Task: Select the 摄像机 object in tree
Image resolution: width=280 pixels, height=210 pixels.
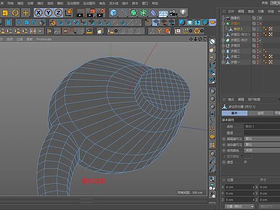Action: point(235,18)
